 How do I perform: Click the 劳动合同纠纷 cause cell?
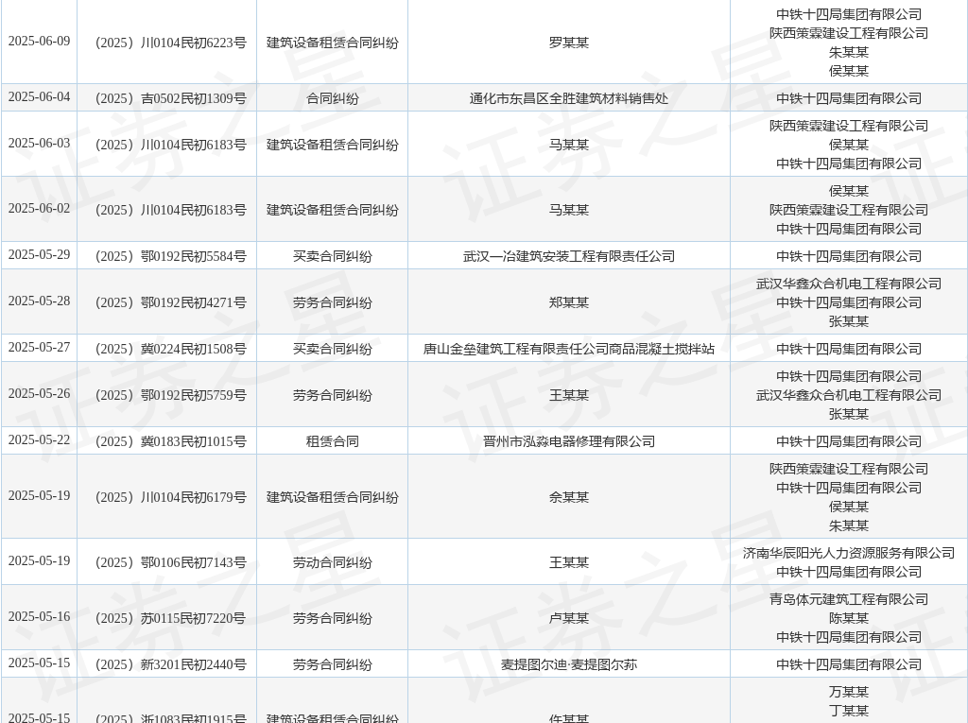click(x=332, y=562)
